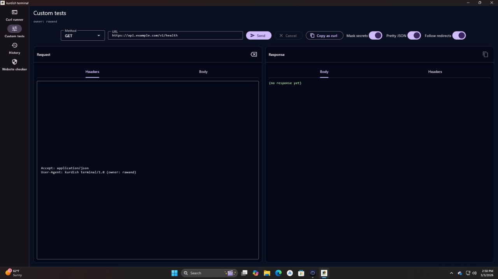The image size is (498, 279).
Task: Clear the request with the backspace icon
Action: [x=254, y=54]
